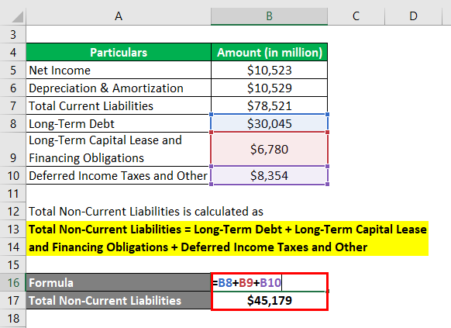Select row 7 header
The width and height of the screenshot is (451, 328).
pos(13,106)
